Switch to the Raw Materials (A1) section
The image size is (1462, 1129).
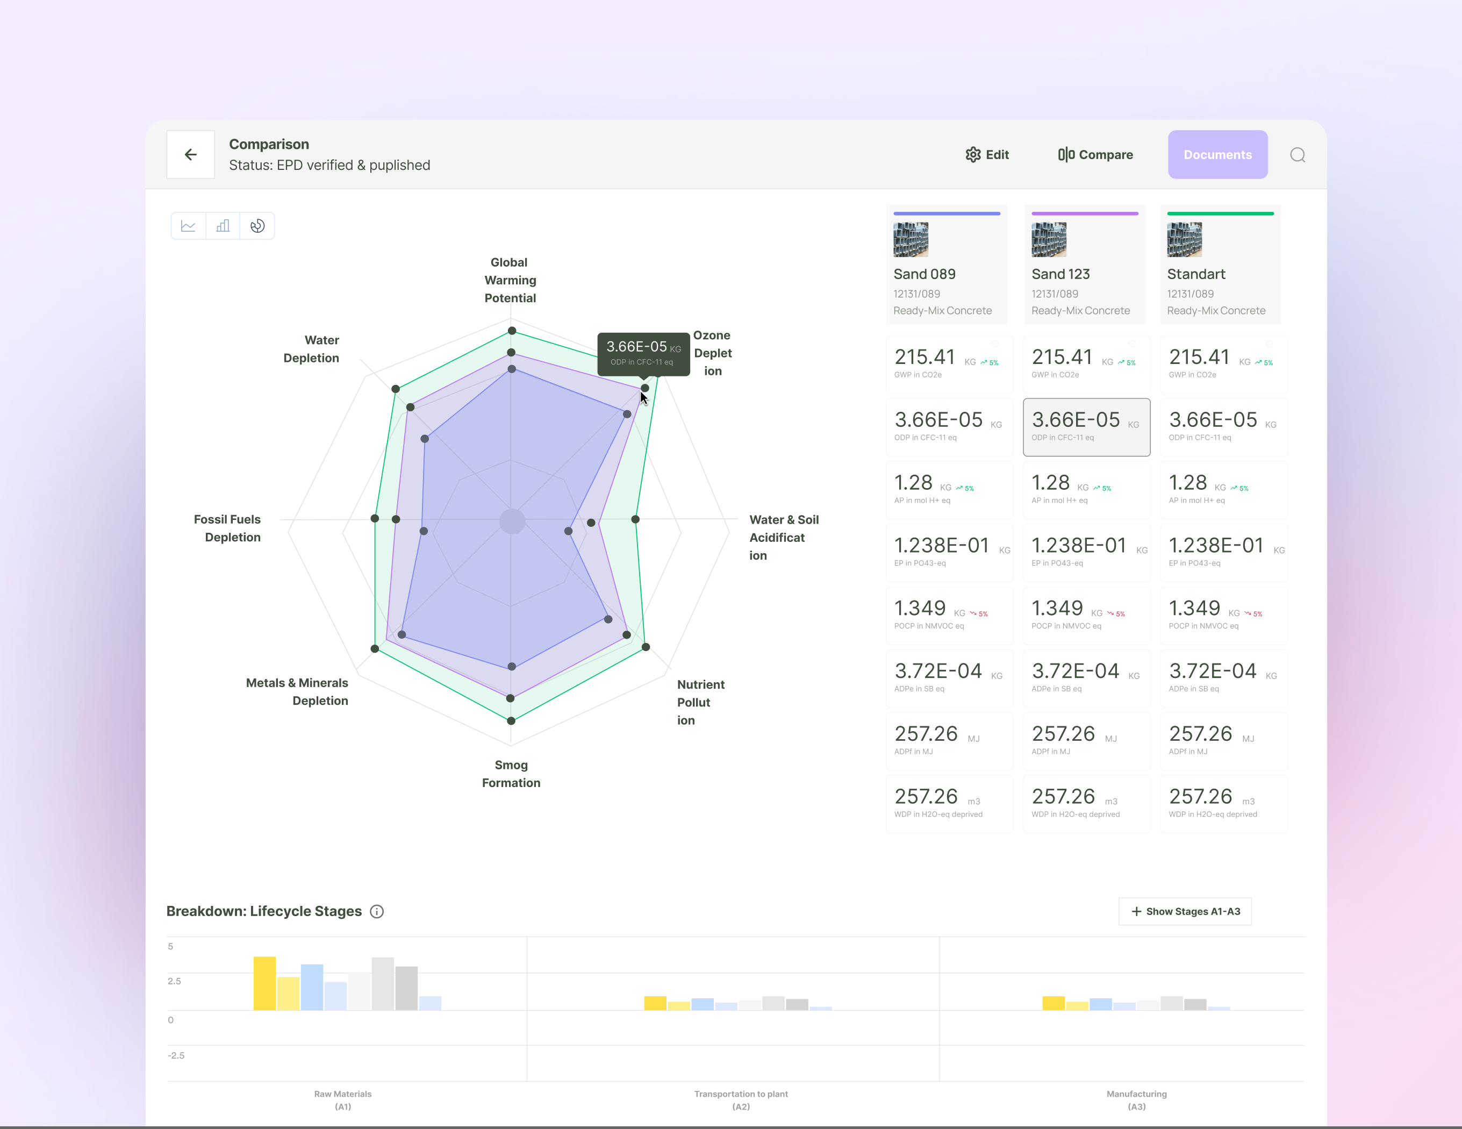343,1099
